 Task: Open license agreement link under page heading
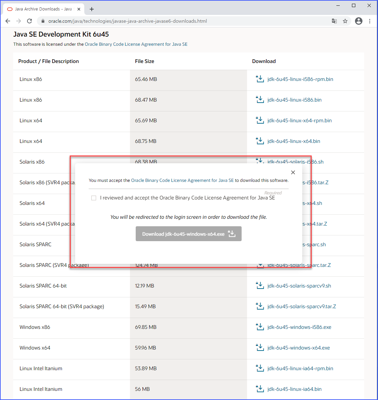[136, 44]
